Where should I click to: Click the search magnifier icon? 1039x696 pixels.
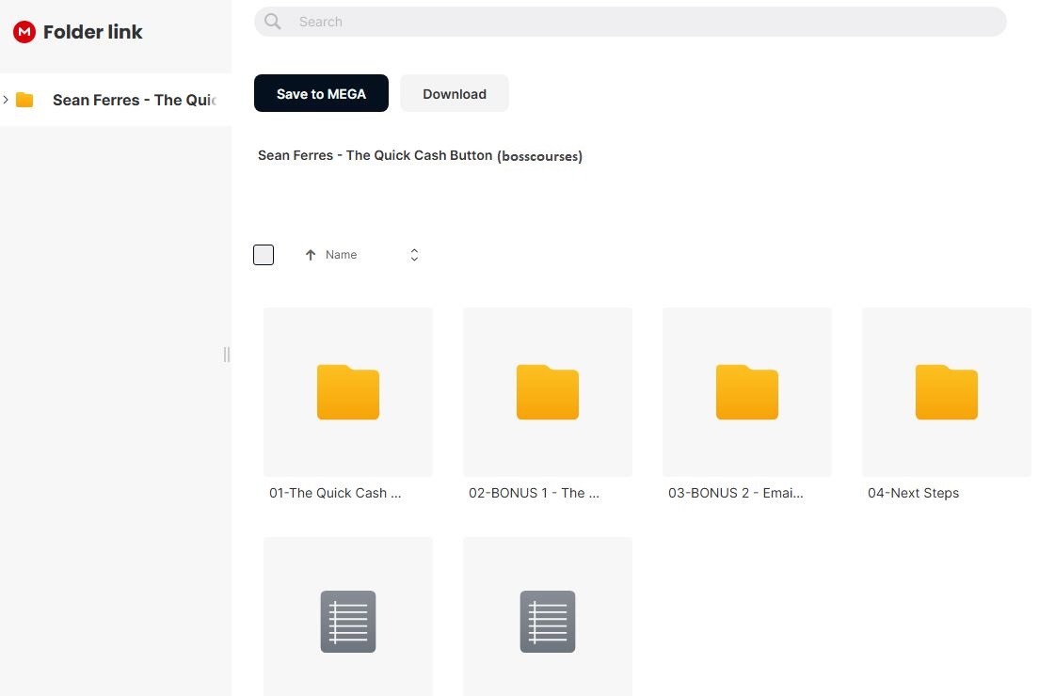coord(273,22)
